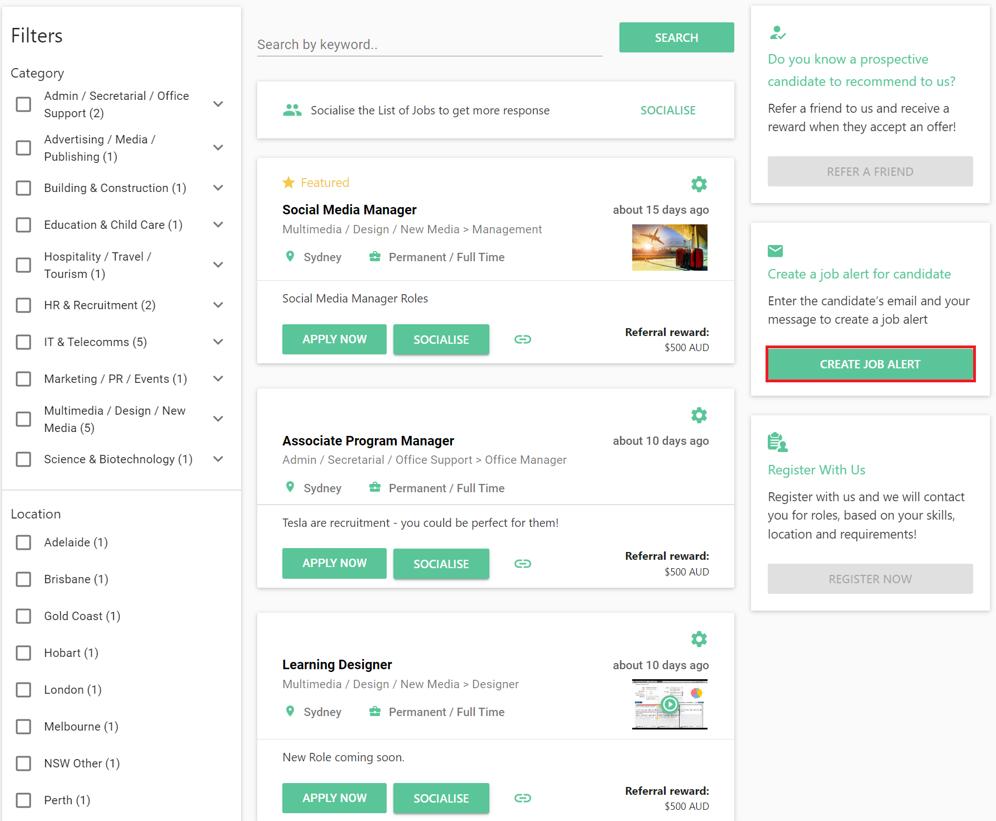Expand Science & Biotechnology chevron
This screenshot has height=821, width=996.
(x=218, y=459)
